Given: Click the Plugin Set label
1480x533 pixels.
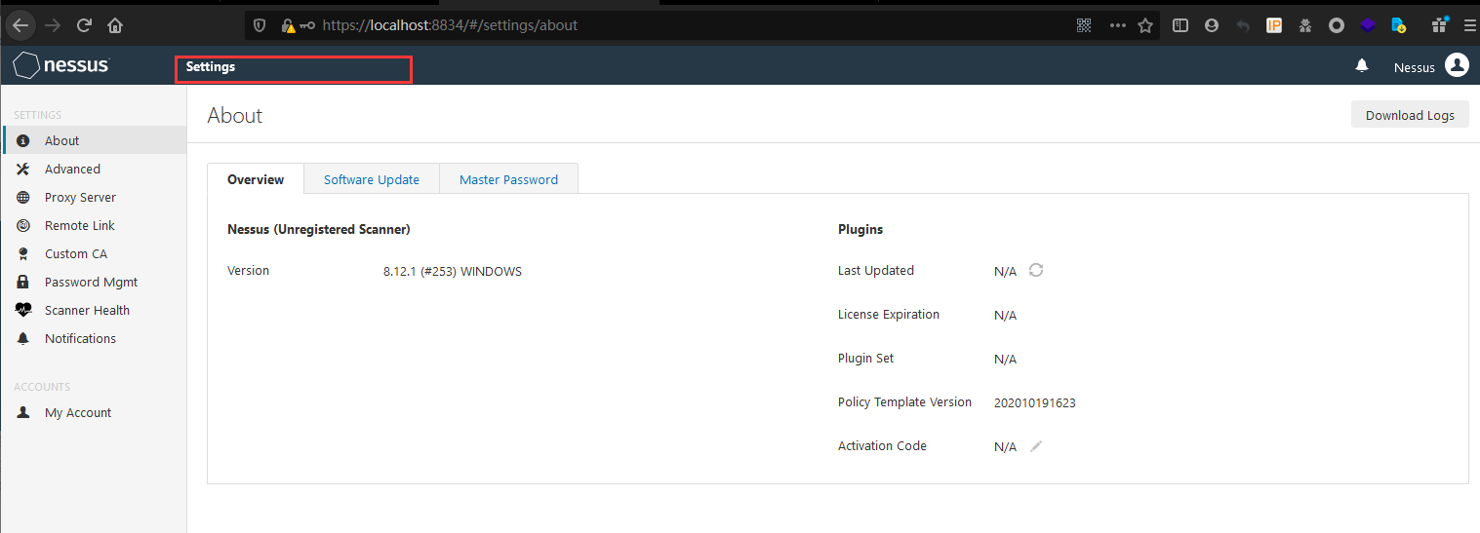Looking at the screenshot, I should coord(866,359).
